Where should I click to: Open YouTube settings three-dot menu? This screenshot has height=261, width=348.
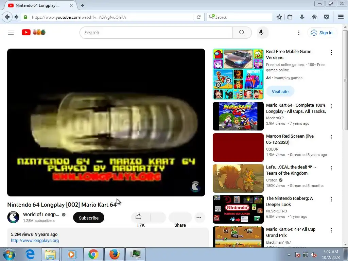(299, 33)
